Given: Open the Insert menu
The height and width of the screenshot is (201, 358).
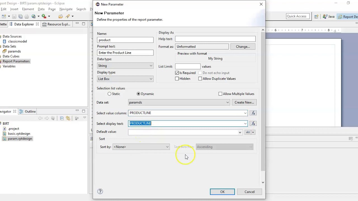Looking at the screenshot, I should (x=14, y=9).
